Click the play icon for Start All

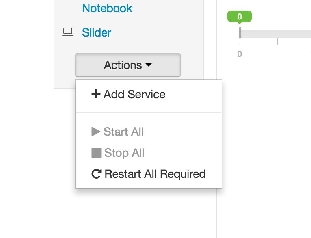tap(96, 132)
